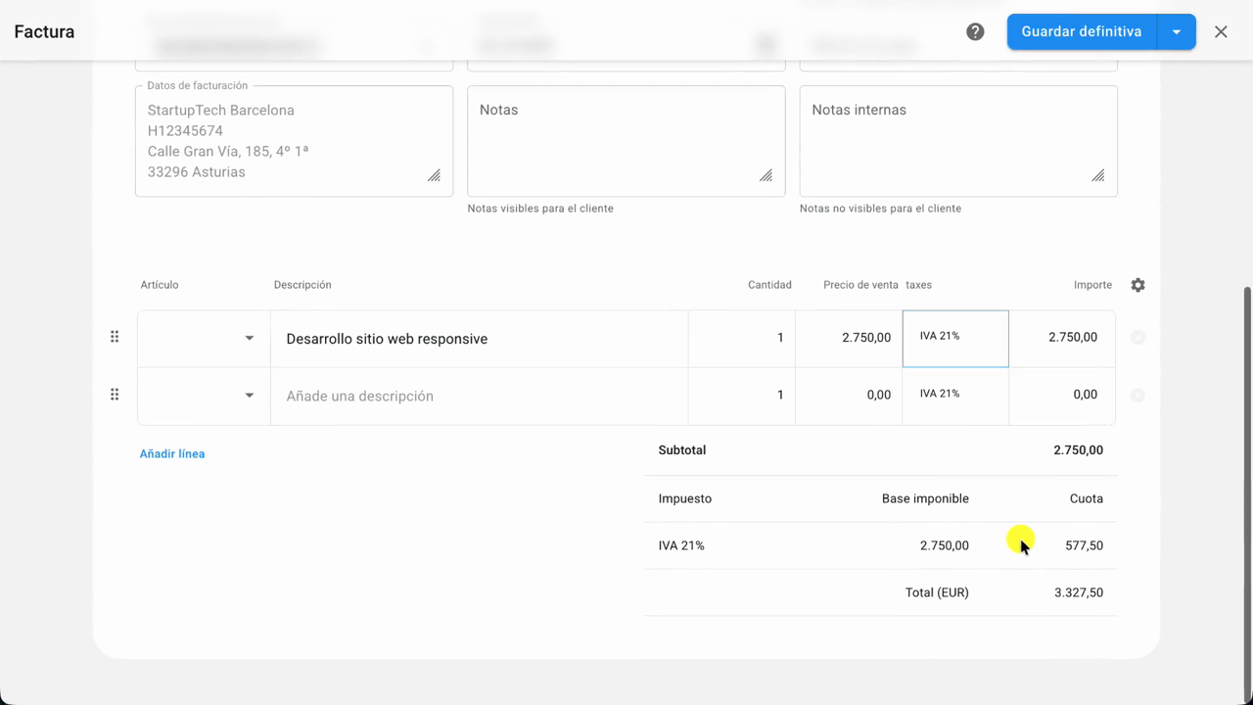Image resolution: width=1253 pixels, height=705 pixels.
Task: Grab drag handle of Desarrollo sitio web row
Action: tap(115, 337)
